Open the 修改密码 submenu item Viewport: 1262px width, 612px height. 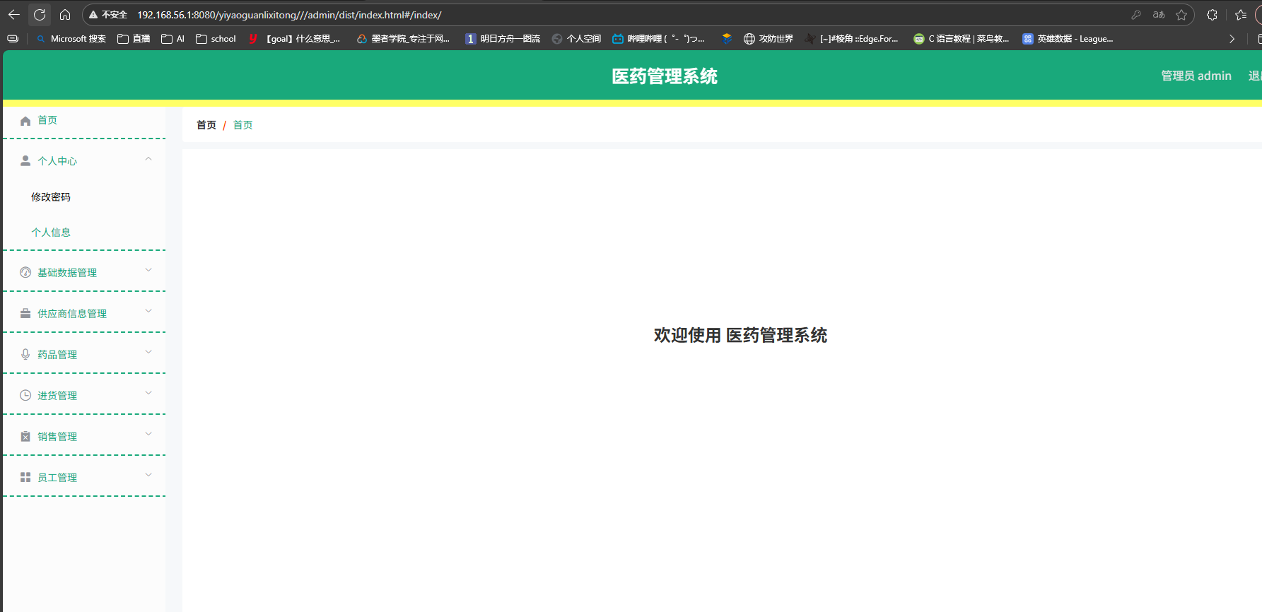click(51, 197)
